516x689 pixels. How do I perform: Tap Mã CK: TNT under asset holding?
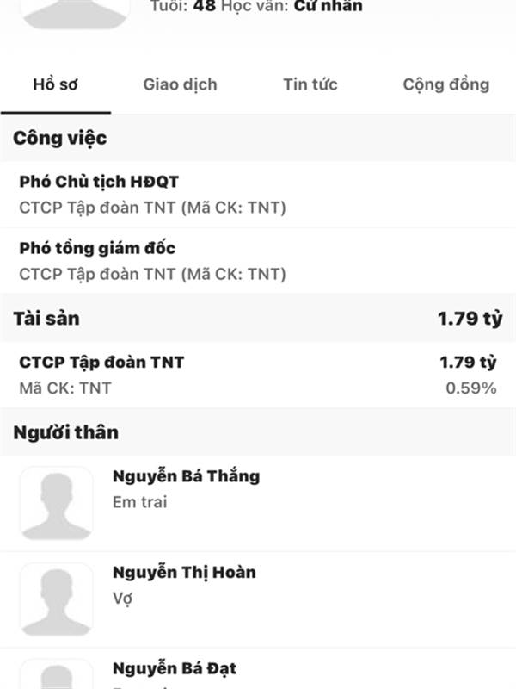(65, 388)
